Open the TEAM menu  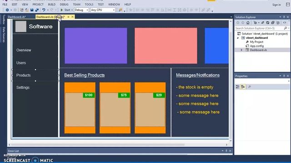coord(76,4)
